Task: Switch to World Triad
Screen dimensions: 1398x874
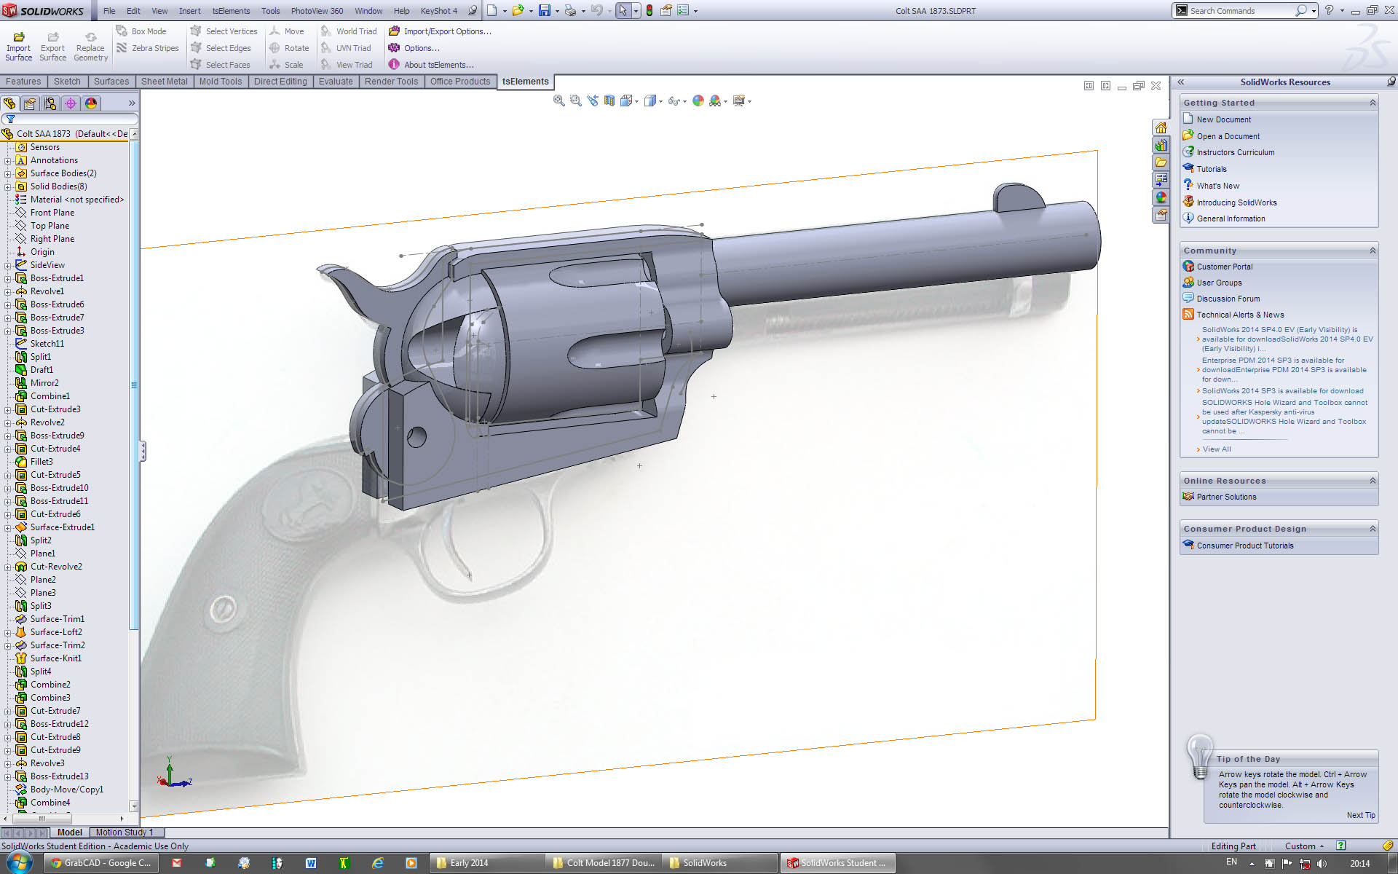Action: [x=349, y=31]
